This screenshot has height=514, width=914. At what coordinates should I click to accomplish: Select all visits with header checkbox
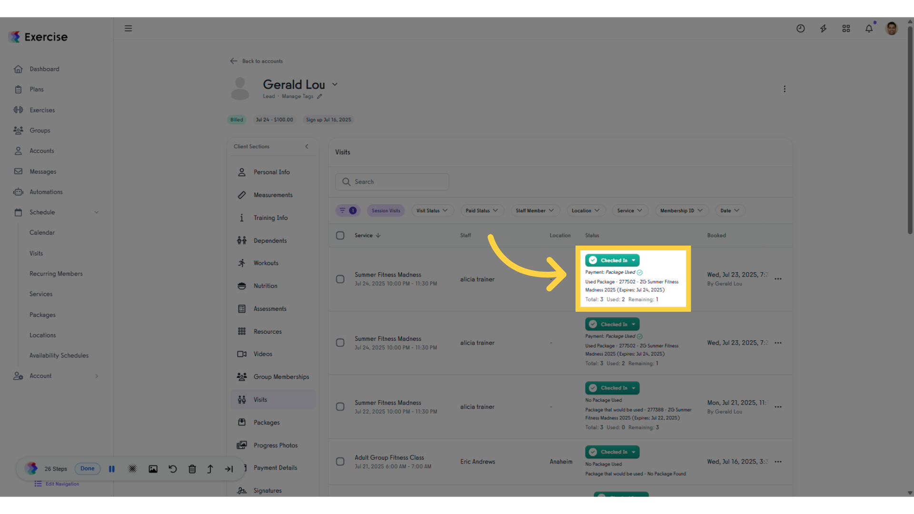pyautogui.click(x=340, y=236)
